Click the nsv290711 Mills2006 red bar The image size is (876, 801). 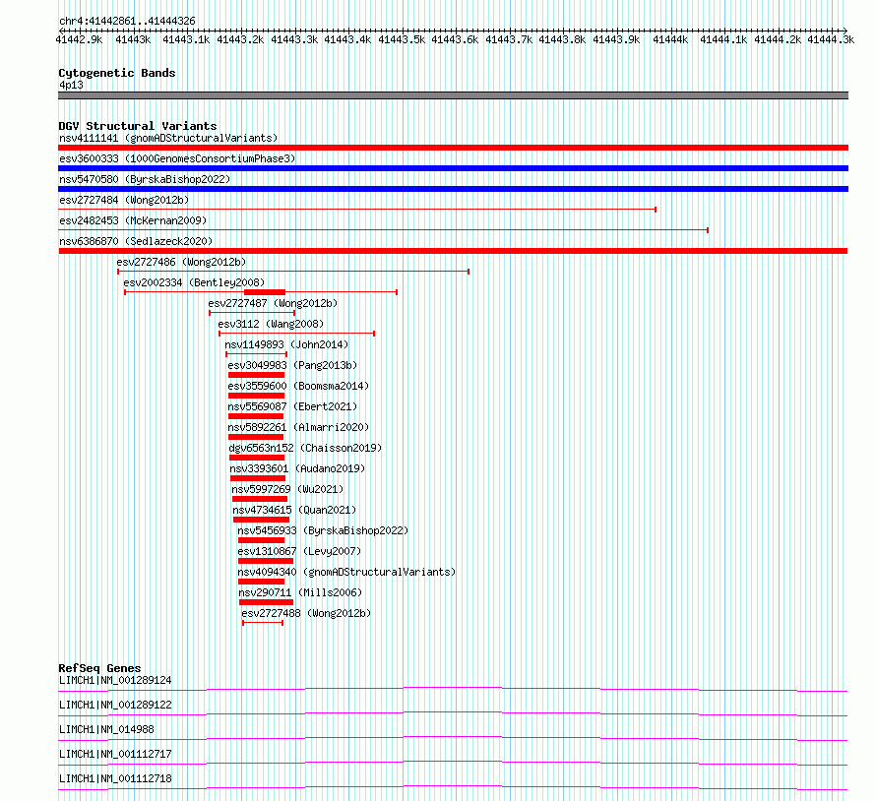click(266, 602)
